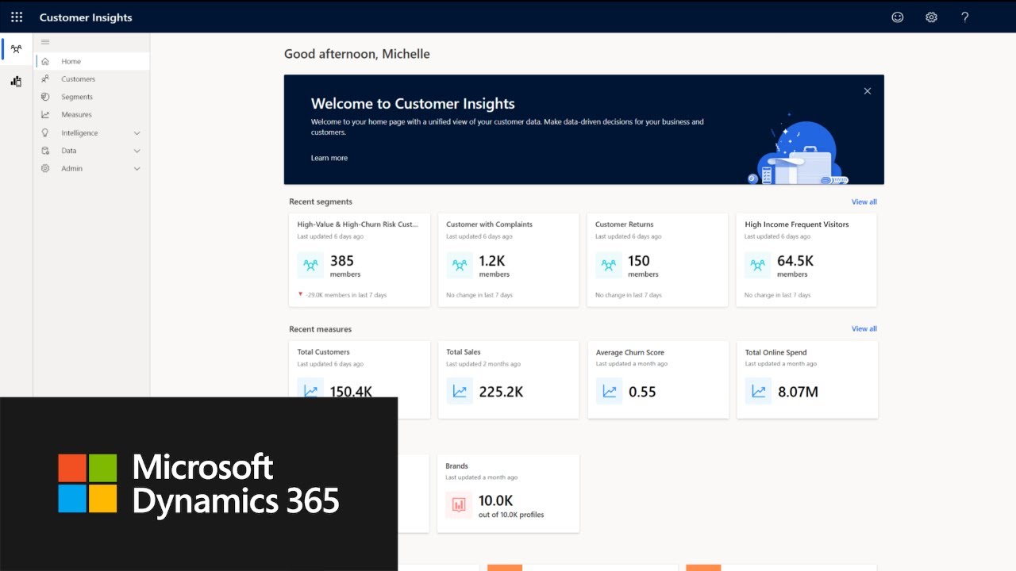Click the 0.55 churn score value

click(642, 392)
